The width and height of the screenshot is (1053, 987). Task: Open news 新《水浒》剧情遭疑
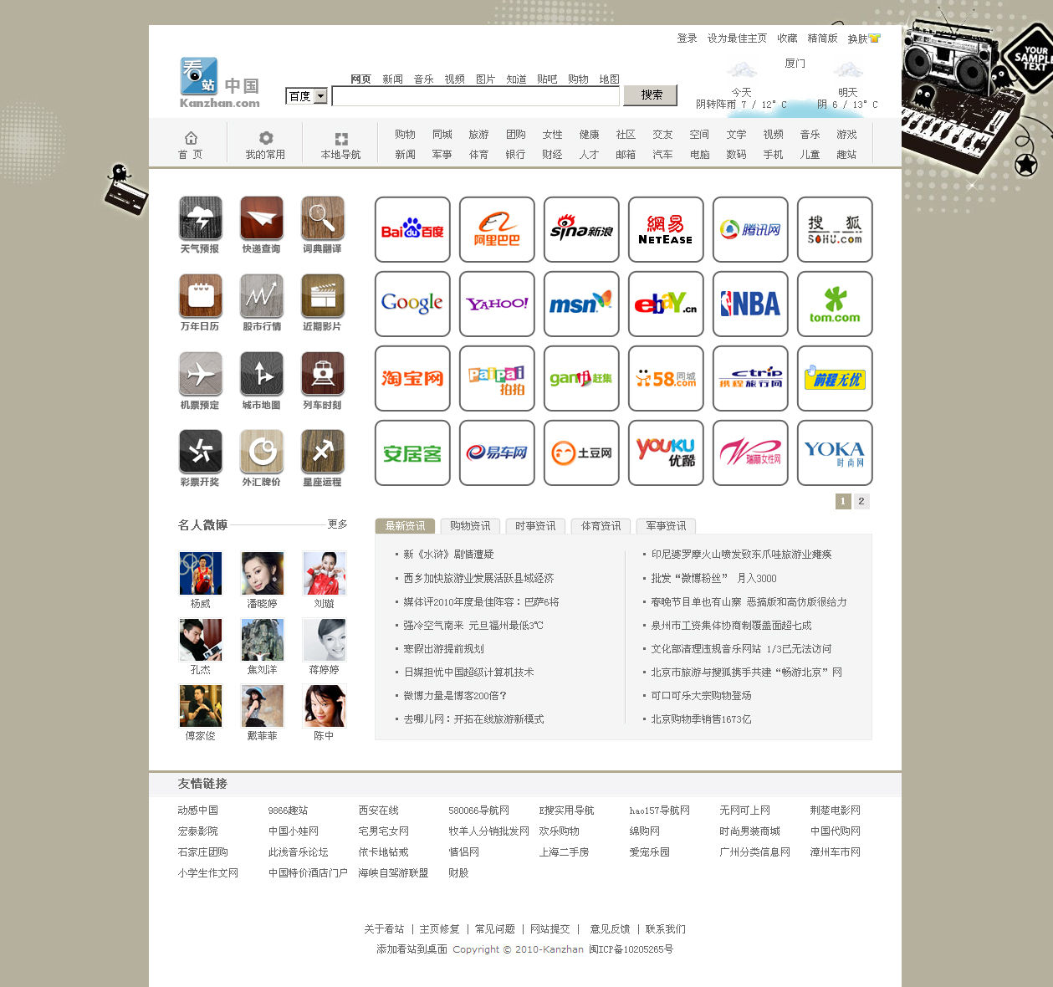click(x=448, y=555)
